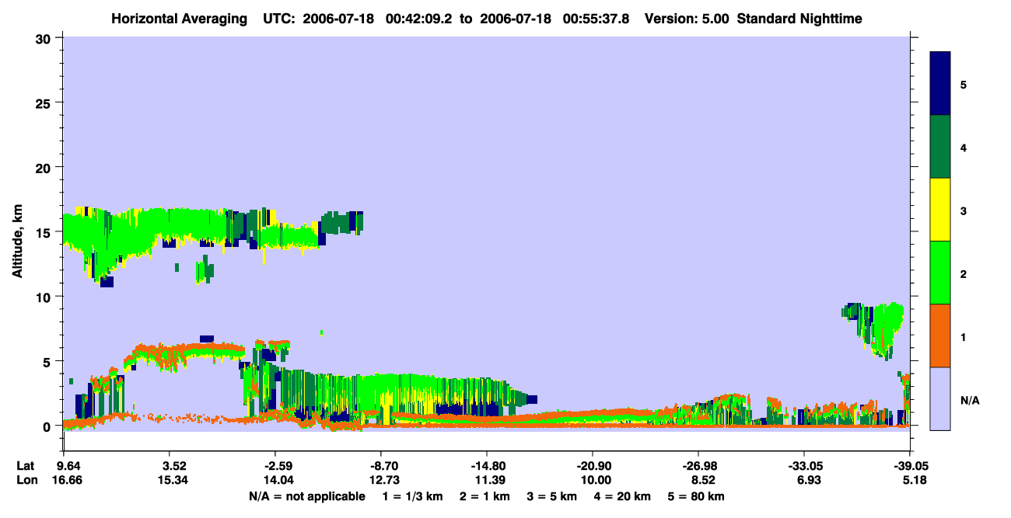The image size is (1011, 518).
Task: Click longitude value 6.93
Action: click(x=809, y=481)
